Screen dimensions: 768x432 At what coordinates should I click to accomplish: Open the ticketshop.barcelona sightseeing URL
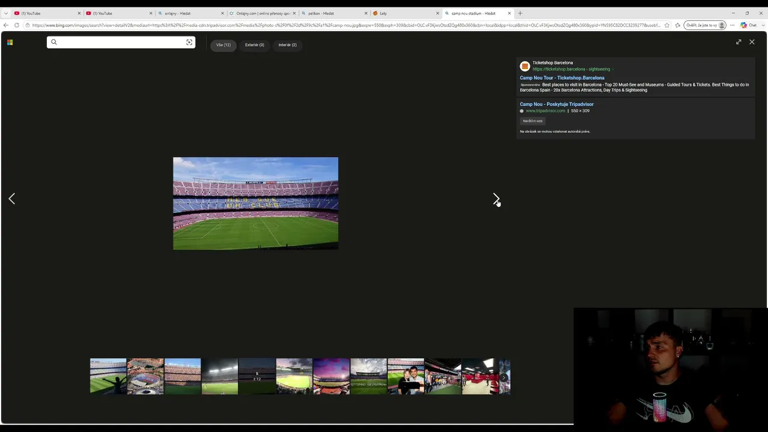pyautogui.click(x=571, y=69)
